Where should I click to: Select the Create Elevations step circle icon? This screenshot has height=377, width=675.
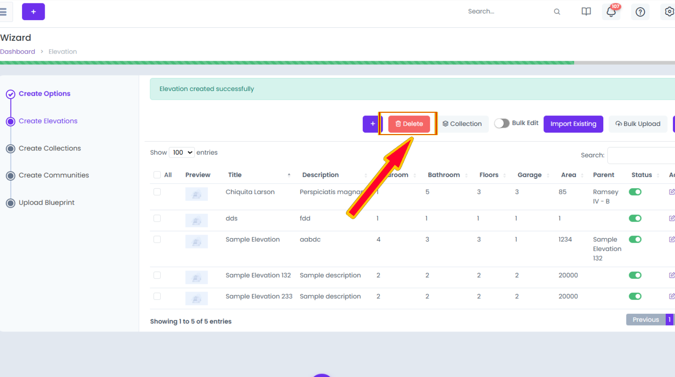11,121
